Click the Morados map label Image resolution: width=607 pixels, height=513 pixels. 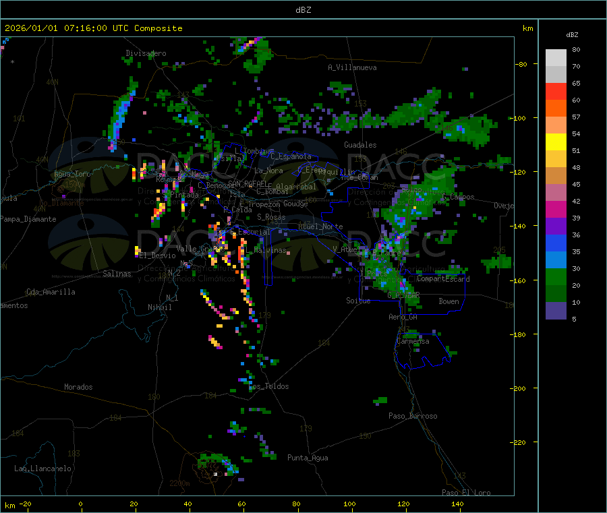pos(78,387)
